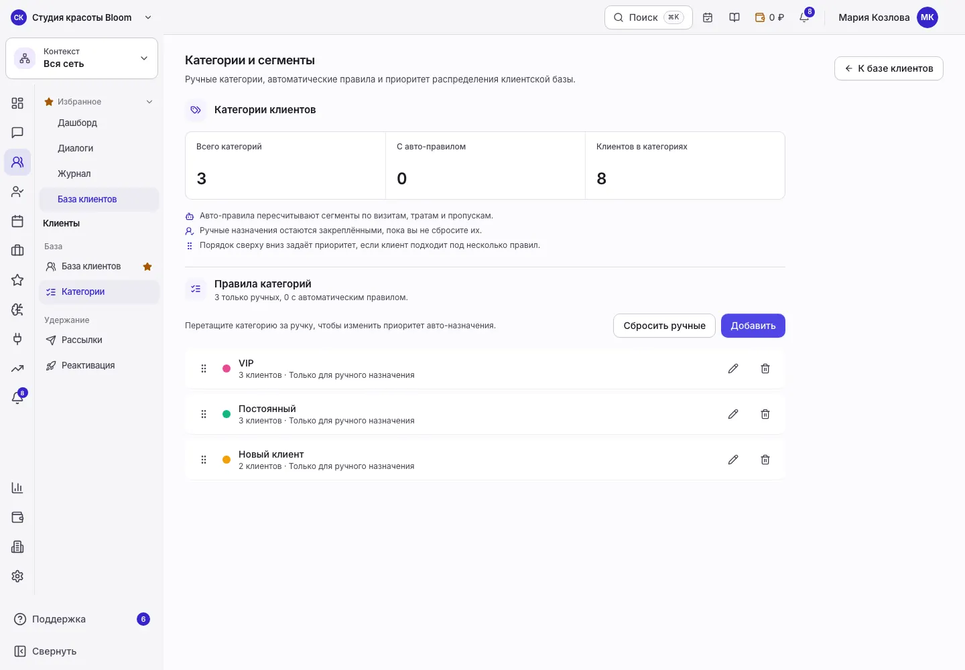965x670 pixels.
Task: Open the star icon in sidebar rail
Action: coord(17,280)
